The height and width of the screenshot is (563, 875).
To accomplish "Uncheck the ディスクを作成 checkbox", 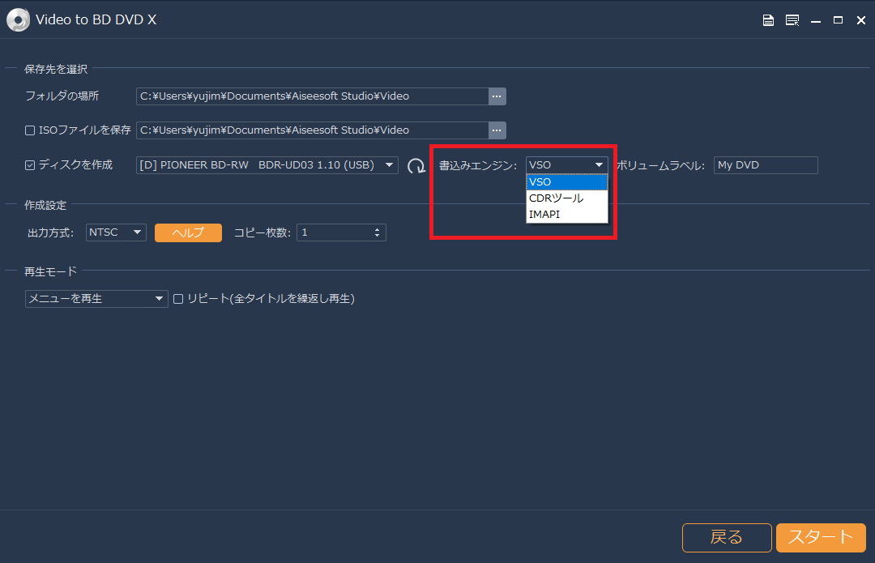I will click(x=30, y=165).
